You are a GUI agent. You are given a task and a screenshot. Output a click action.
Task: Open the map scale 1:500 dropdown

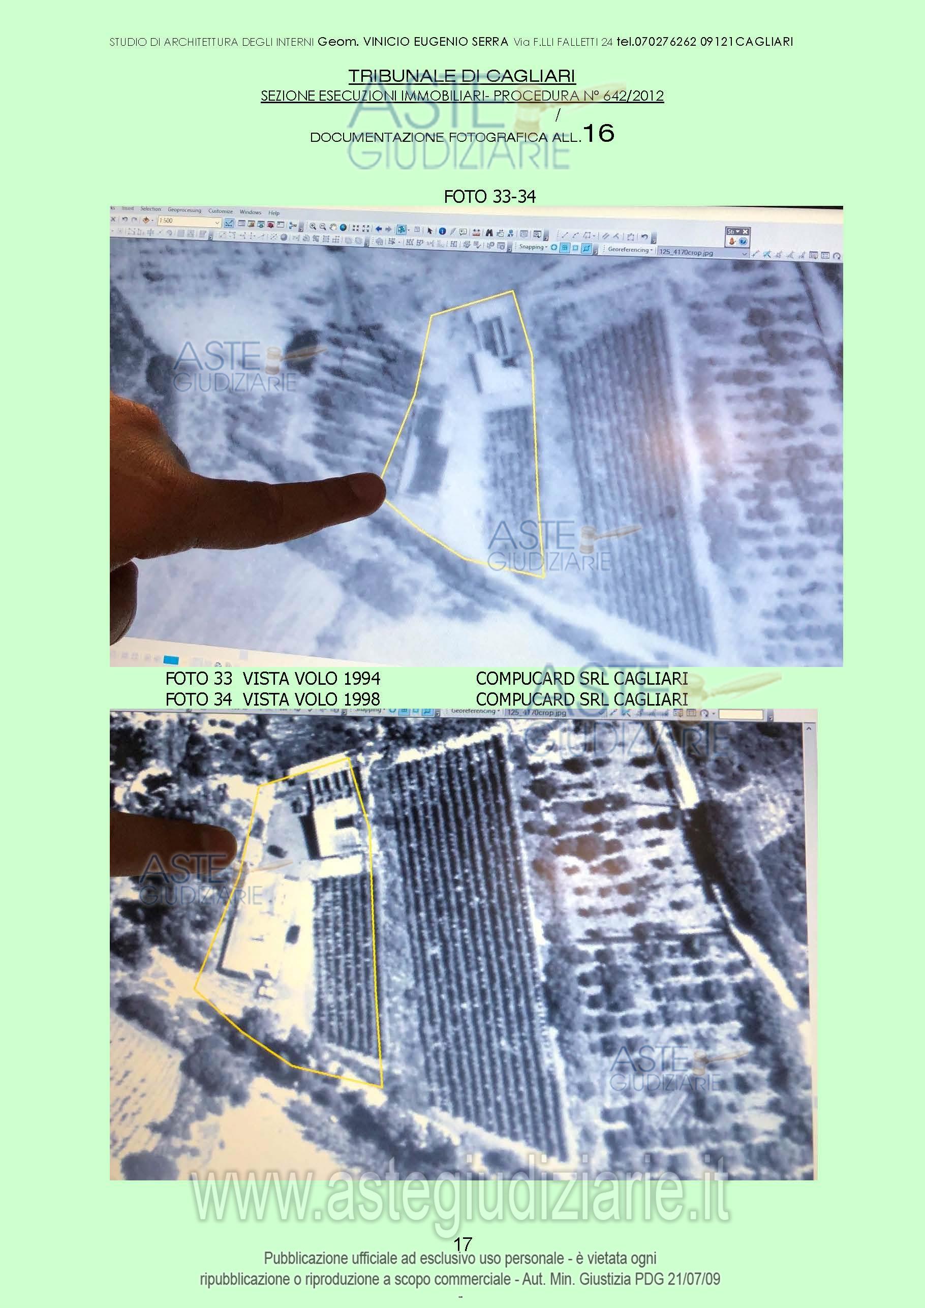(217, 222)
